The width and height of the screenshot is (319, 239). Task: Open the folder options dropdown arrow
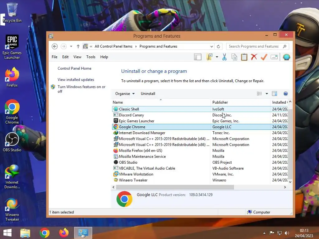(x=217, y=57)
